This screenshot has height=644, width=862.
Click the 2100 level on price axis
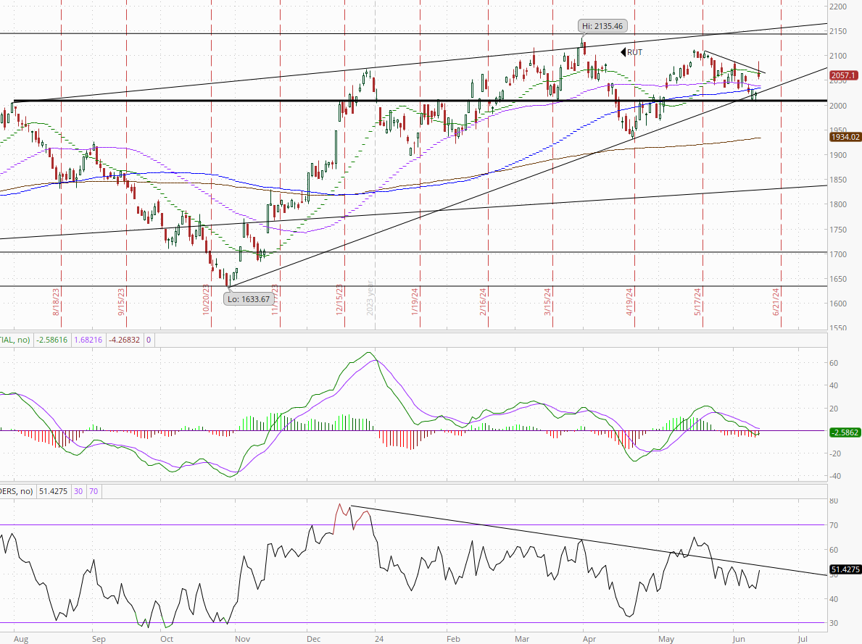pyautogui.click(x=838, y=56)
